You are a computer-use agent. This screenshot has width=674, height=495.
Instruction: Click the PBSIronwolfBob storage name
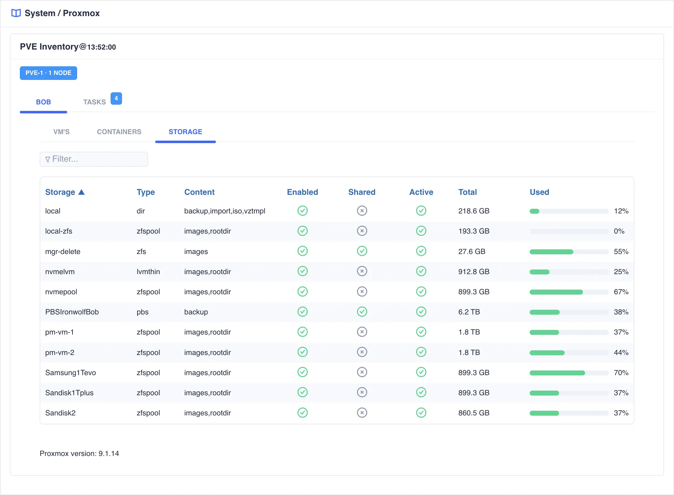point(72,312)
